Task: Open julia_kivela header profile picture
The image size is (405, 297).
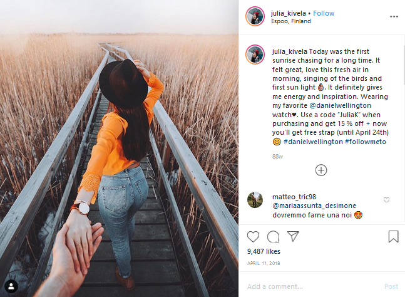Action: pyautogui.click(x=255, y=16)
